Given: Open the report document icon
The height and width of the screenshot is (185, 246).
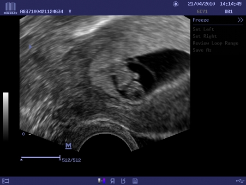Looking at the screenshot, I should click(135, 181).
